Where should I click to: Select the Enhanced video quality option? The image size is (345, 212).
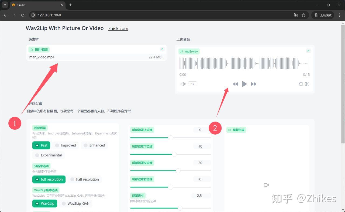pos(94,145)
